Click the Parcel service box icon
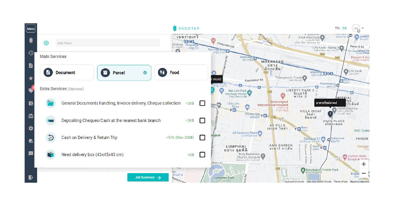 105,72
